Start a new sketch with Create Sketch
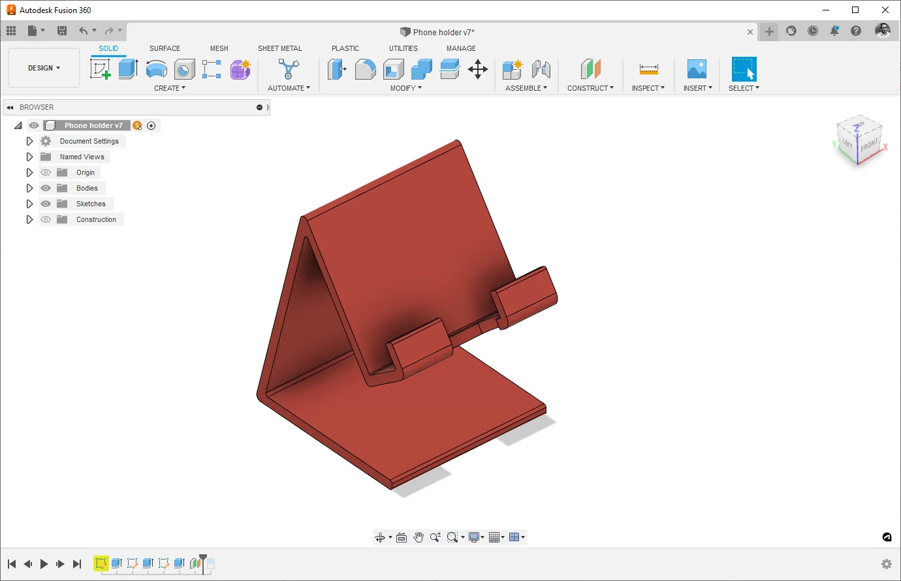This screenshot has height=581, width=901. point(101,69)
